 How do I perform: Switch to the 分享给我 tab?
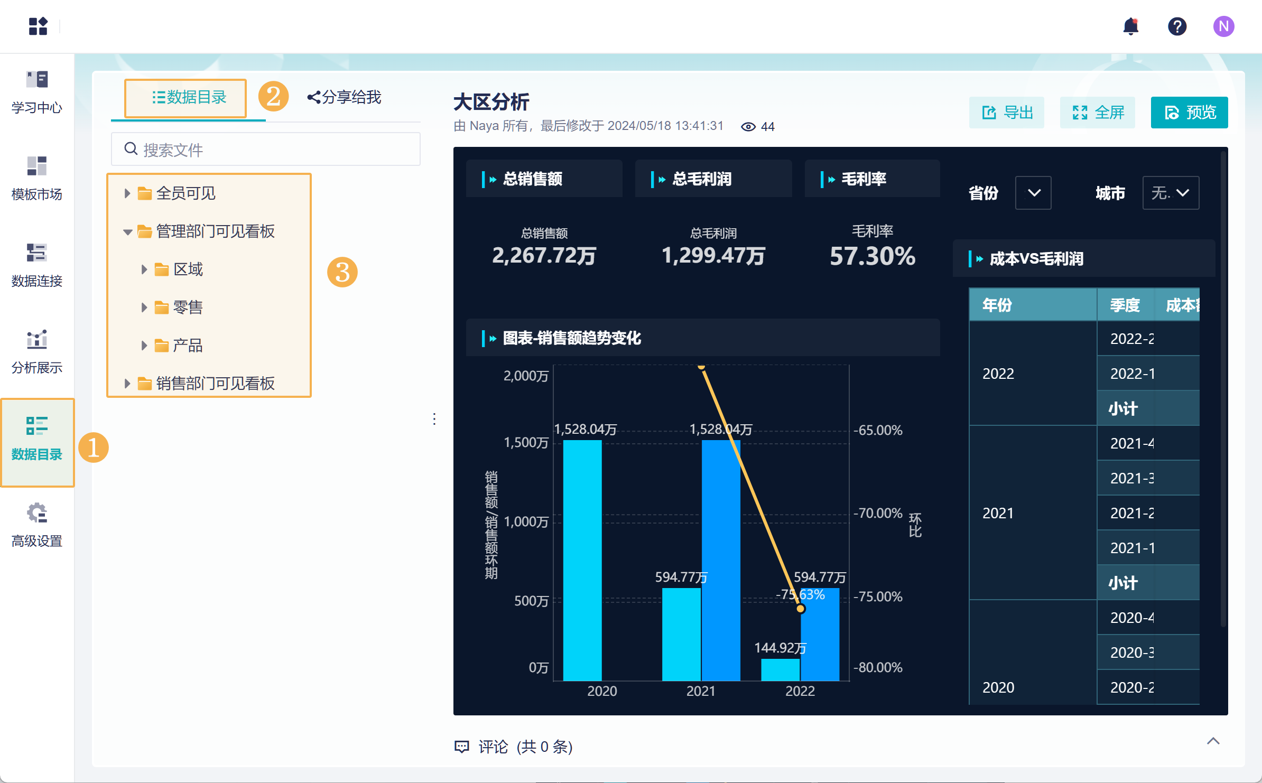click(344, 97)
